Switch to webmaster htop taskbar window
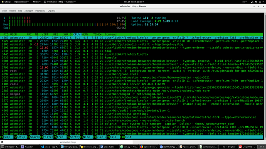This screenshot has width=266, height=149. [10, 147]
